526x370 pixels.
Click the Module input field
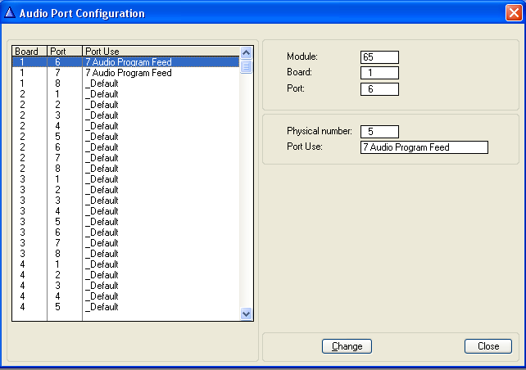(379, 57)
